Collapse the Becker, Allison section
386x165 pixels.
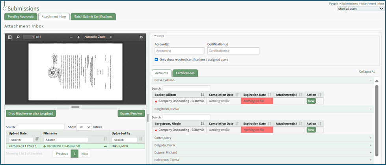click(371, 80)
